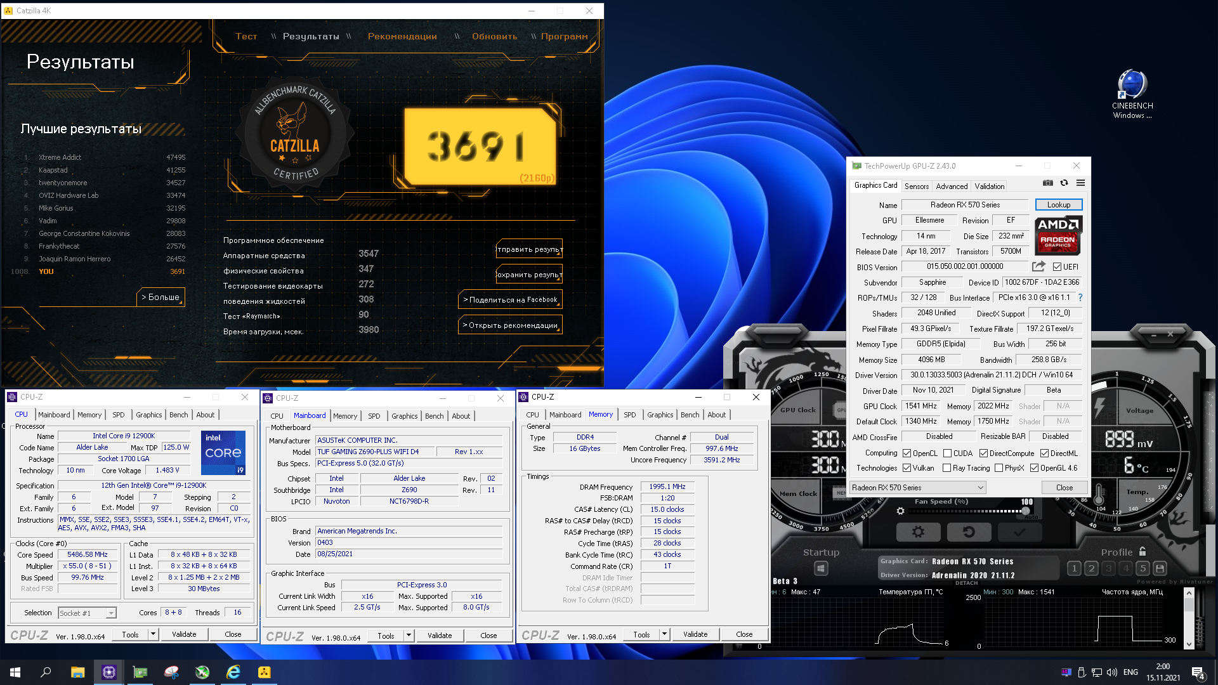
Task: Open Рекомендации tab in Catzilla
Action: pos(402,36)
